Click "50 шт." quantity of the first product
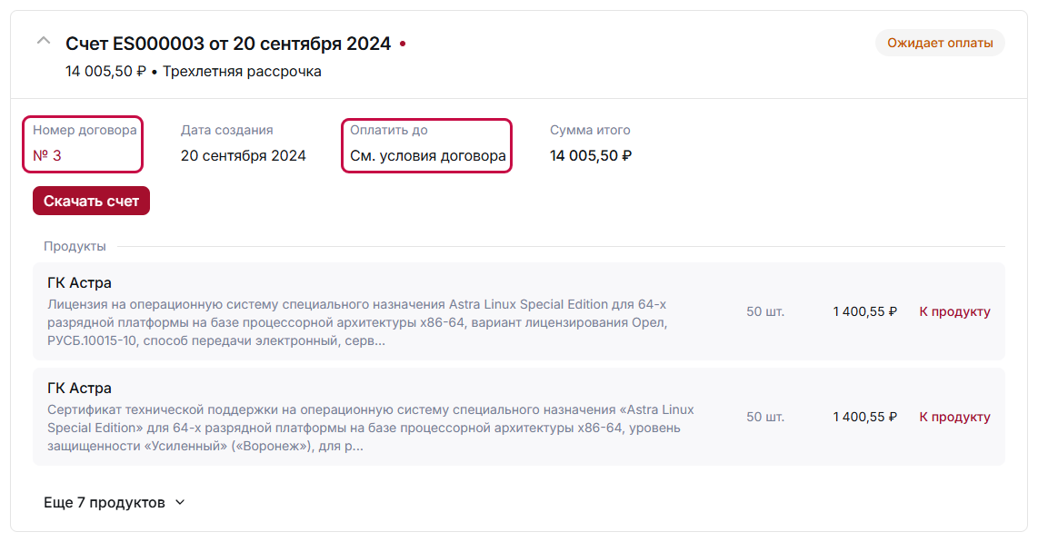 tap(765, 311)
